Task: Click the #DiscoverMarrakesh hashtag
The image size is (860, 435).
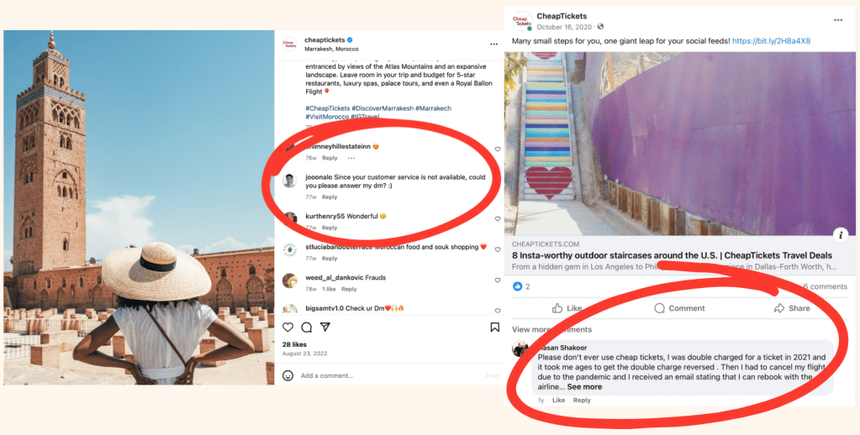Action: pyautogui.click(x=383, y=108)
